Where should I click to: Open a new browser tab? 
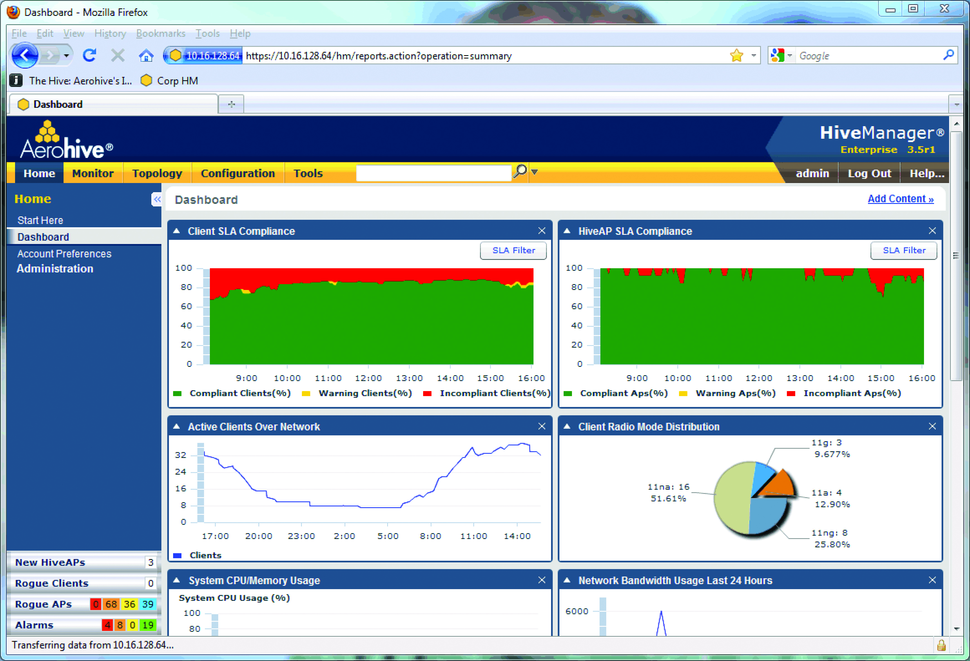(x=231, y=104)
